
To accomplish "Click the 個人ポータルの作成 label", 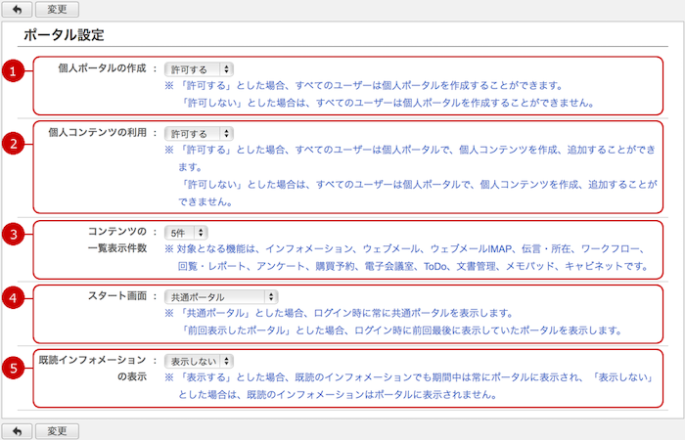I will 102,68.
